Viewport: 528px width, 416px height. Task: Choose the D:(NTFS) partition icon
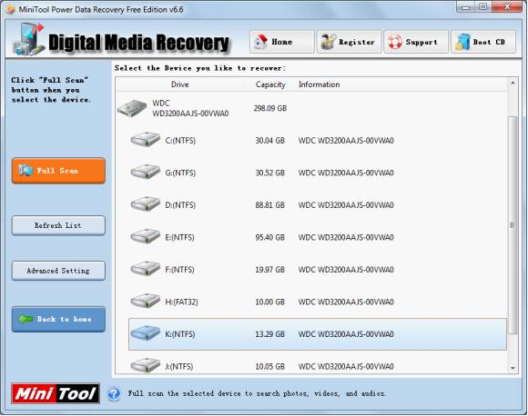pyautogui.click(x=146, y=204)
